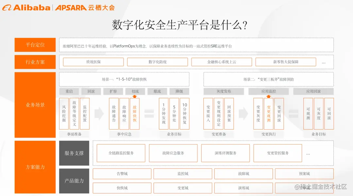This screenshot has width=353, height=196.
Task: Select the grey 重启 tag
Action: pos(69,91)
